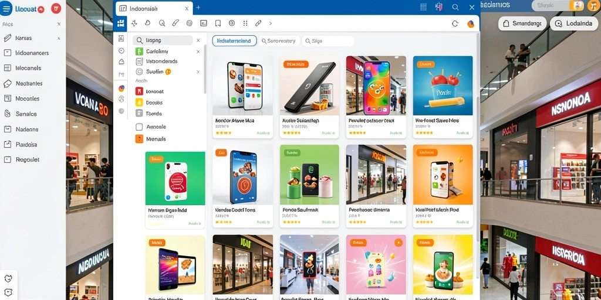Screen dimensions: 601x300
Task: Open the Smandorgc dropdown button
Action: pos(522,23)
